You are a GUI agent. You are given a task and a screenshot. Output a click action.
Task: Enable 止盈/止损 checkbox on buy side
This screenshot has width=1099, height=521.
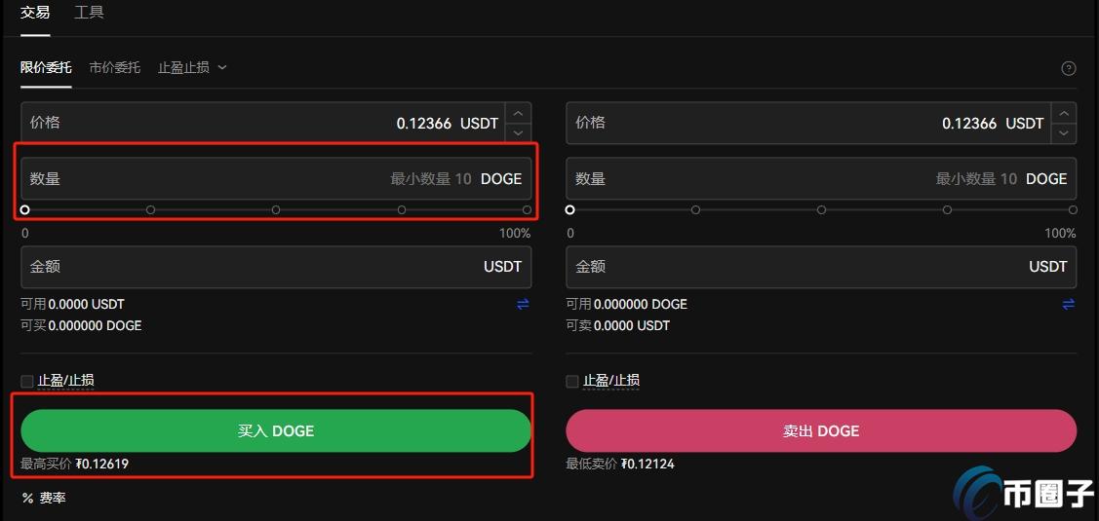tap(27, 381)
